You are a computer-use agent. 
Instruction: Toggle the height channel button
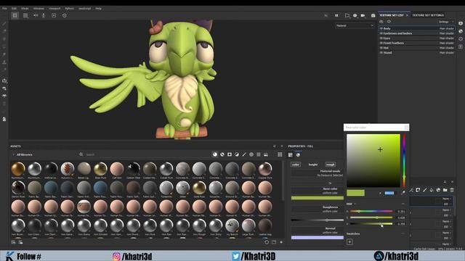tap(313, 165)
